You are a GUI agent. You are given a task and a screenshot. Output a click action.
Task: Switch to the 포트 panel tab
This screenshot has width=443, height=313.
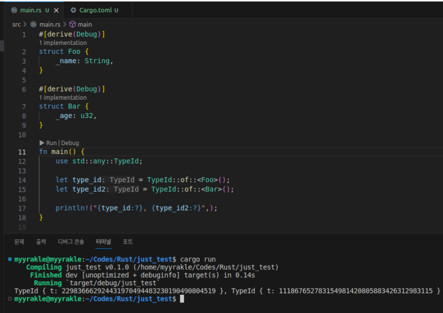(x=128, y=242)
